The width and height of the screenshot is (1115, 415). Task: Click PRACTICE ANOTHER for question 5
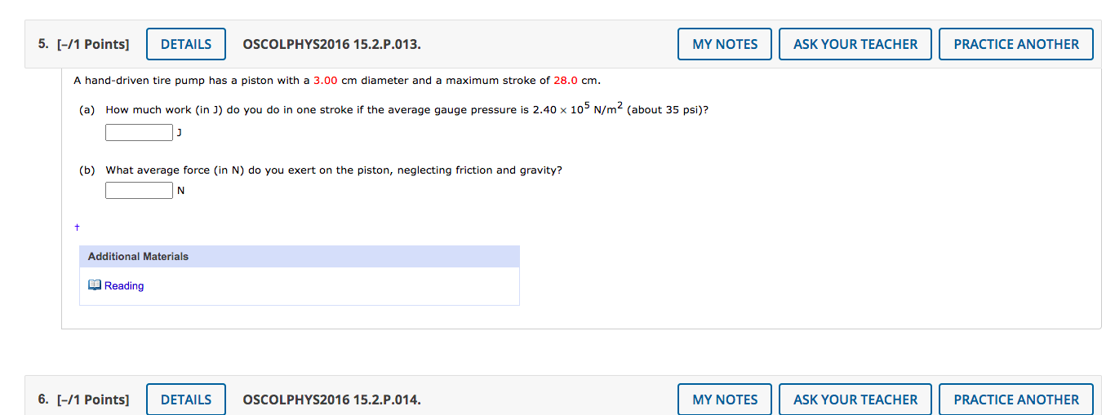pos(1016,44)
